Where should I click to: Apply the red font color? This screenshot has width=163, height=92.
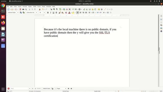[x=69, y=13]
